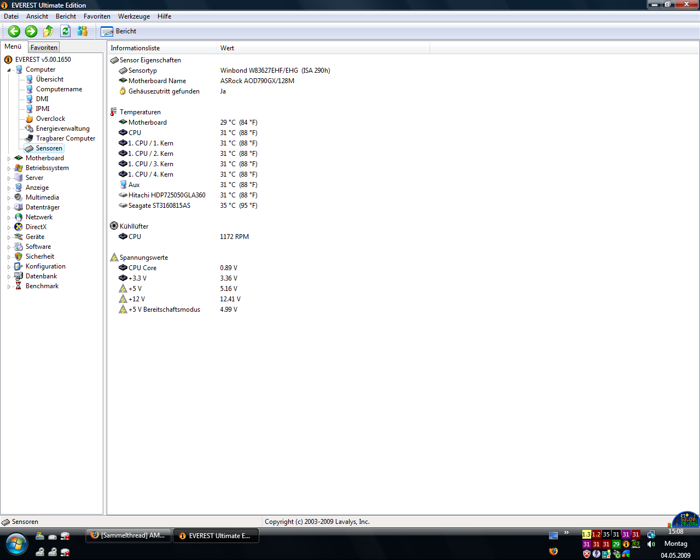Click the users/community toolbar icon

(83, 31)
